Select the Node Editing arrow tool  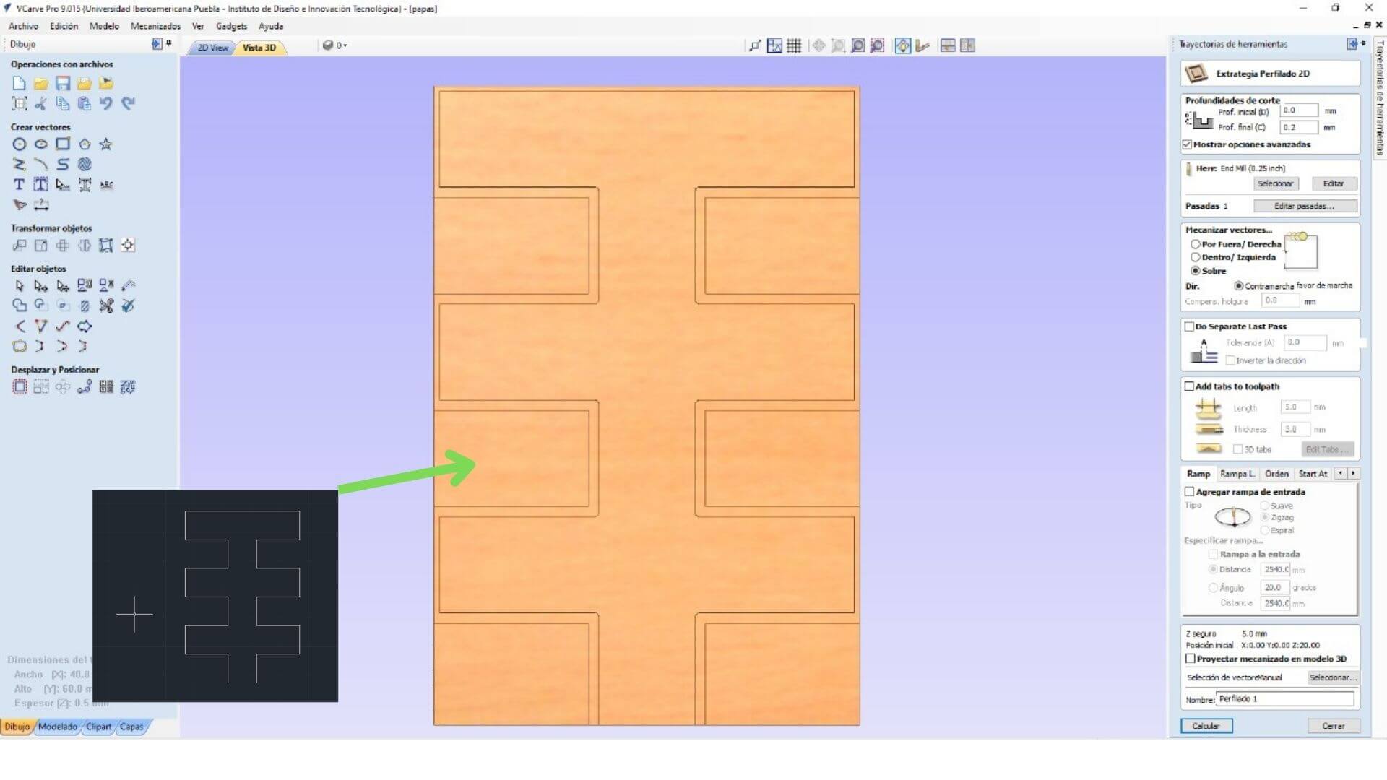41,286
